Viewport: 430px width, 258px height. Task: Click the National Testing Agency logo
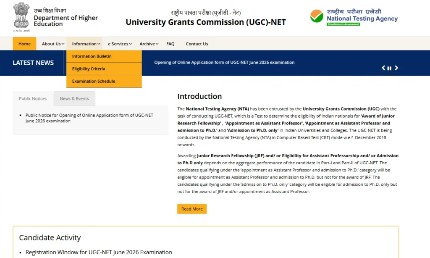tap(353, 17)
